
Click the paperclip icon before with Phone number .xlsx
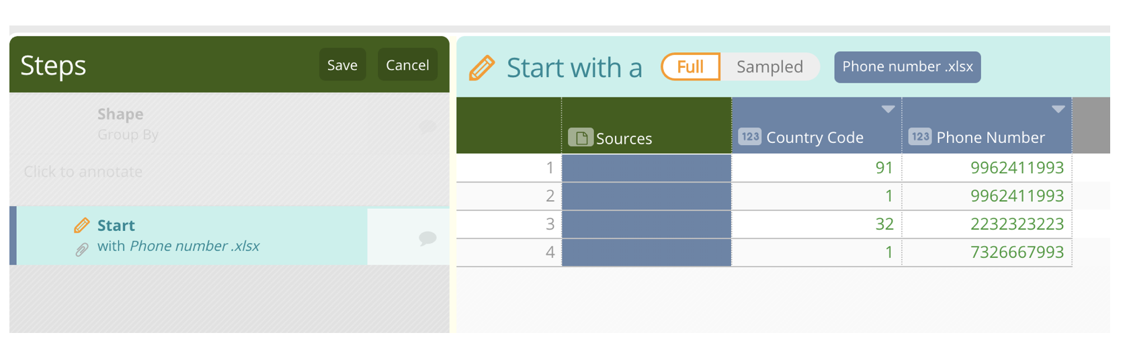pyautogui.click(x=81, y=250)
